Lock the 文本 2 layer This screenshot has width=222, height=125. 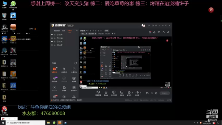click(55, 38)
